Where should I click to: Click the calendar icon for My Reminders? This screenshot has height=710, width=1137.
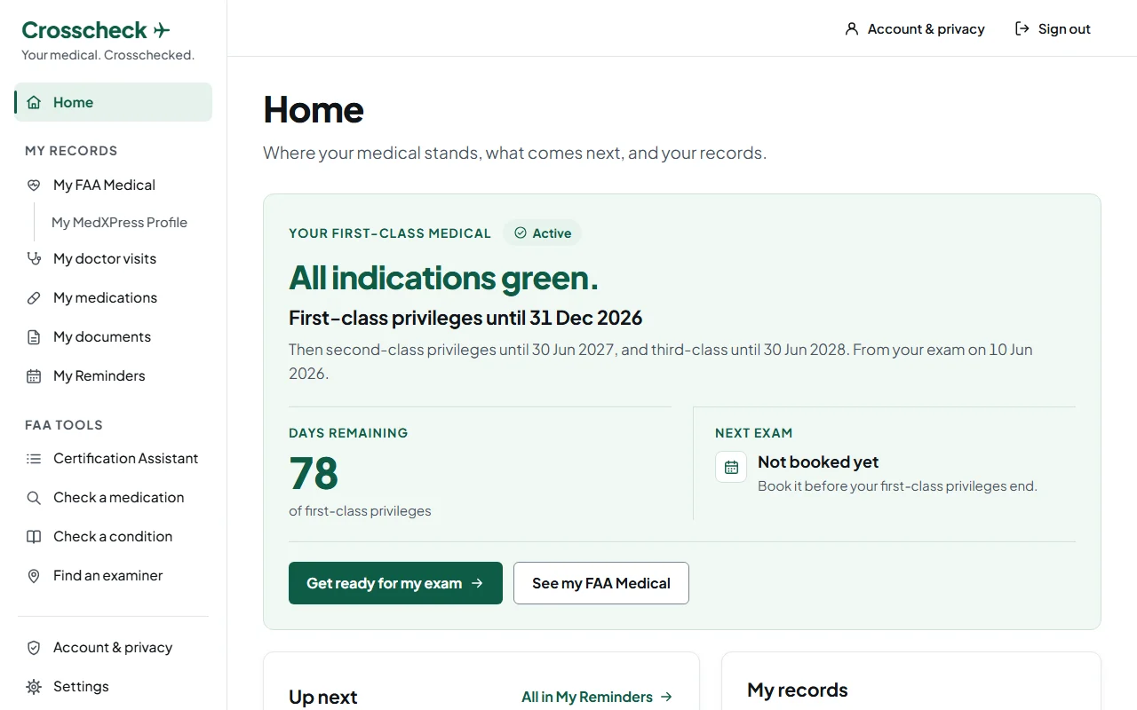coord(34,375)
